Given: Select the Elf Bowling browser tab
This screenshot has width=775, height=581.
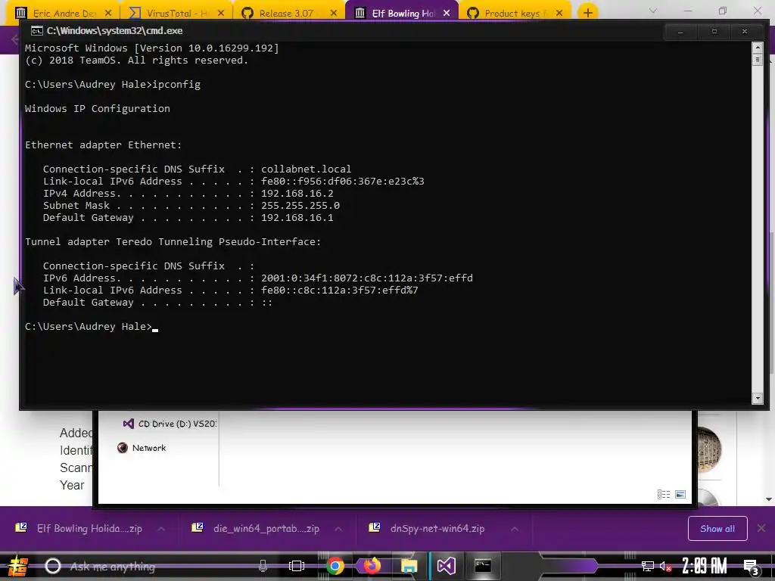Looking at the screenshot, I should click(x=401, y=13).
